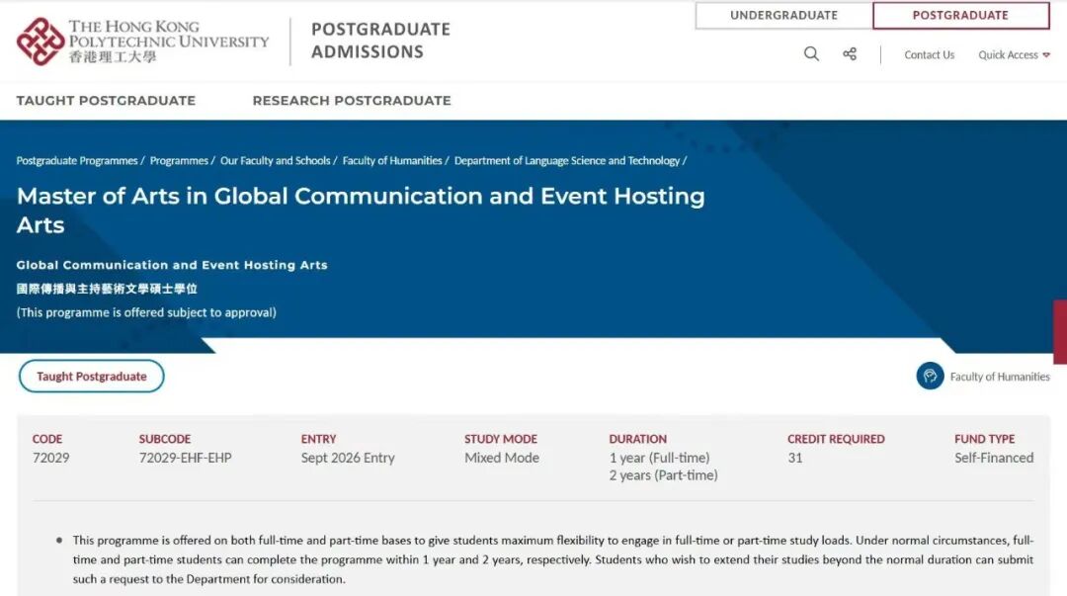The image size is (1067, 596).
Task: Click the Faculty of Humanities label link
Action: click(x=1000, y=377)
